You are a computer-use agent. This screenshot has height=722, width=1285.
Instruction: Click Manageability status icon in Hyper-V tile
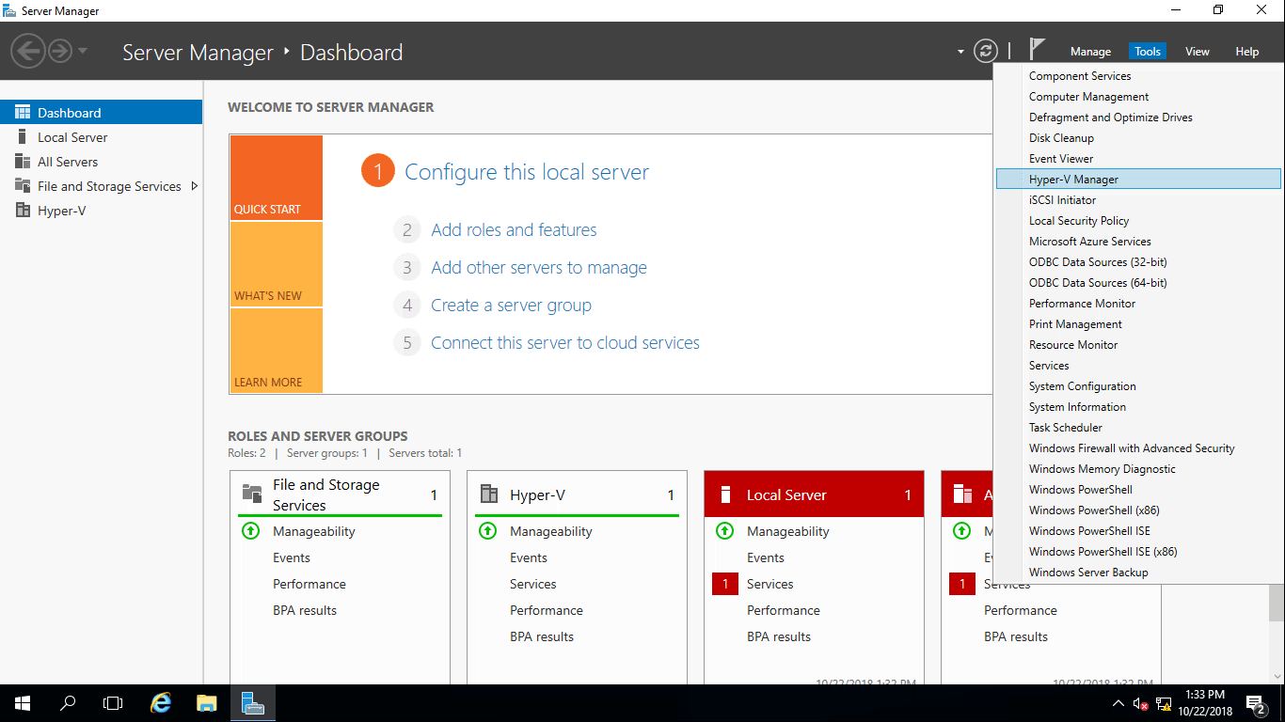point(487,531)
